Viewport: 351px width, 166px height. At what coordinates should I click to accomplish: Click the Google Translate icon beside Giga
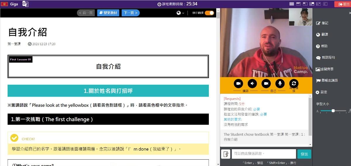[25, 4]
